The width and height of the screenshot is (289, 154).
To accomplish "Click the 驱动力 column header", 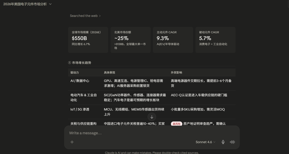I will [75, 73].
